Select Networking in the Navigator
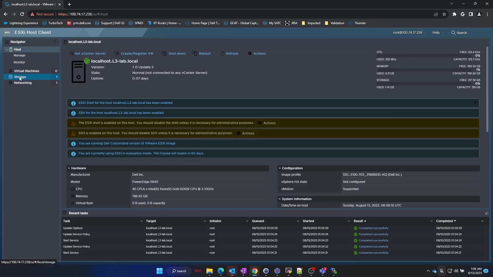 23,83
